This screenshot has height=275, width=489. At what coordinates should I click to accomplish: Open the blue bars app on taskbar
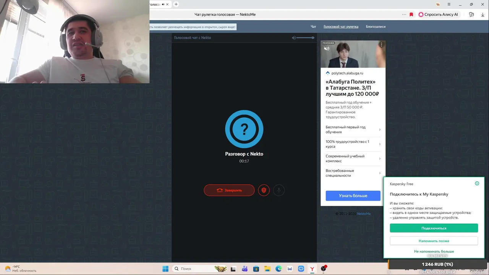pyautogui.click(x=290, y=269)
